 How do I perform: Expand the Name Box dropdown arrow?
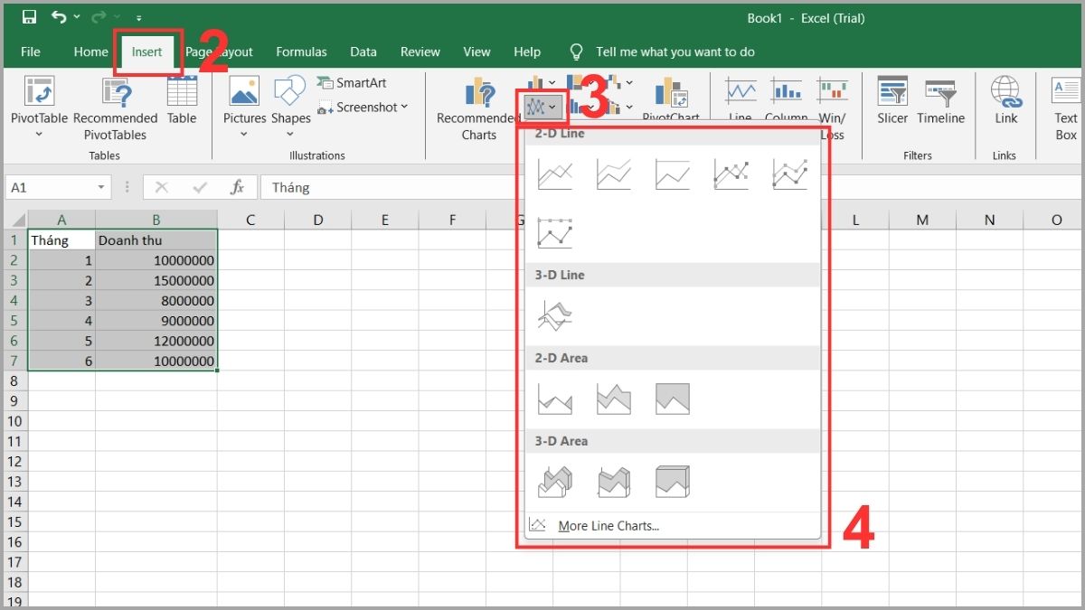(x=102, y=188)
